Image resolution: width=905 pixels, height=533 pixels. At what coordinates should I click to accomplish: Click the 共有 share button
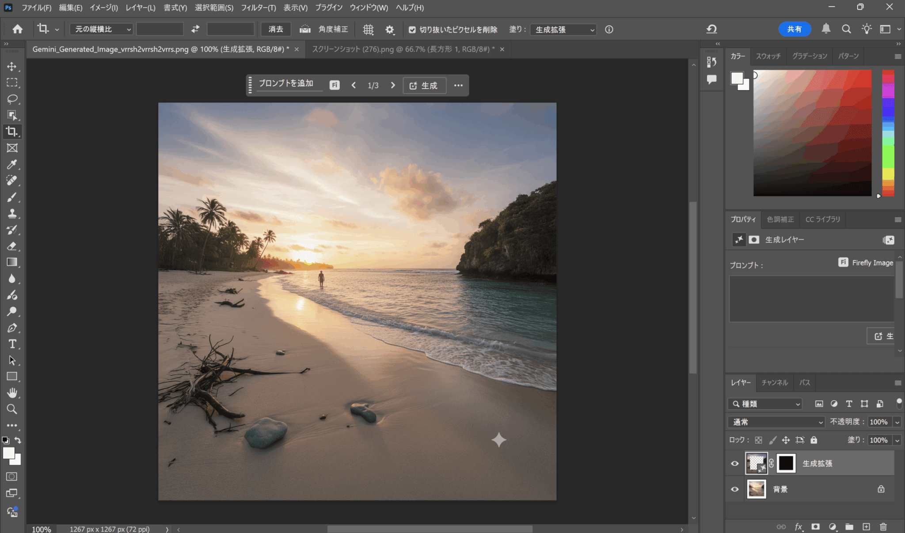[x=794, y=29]
